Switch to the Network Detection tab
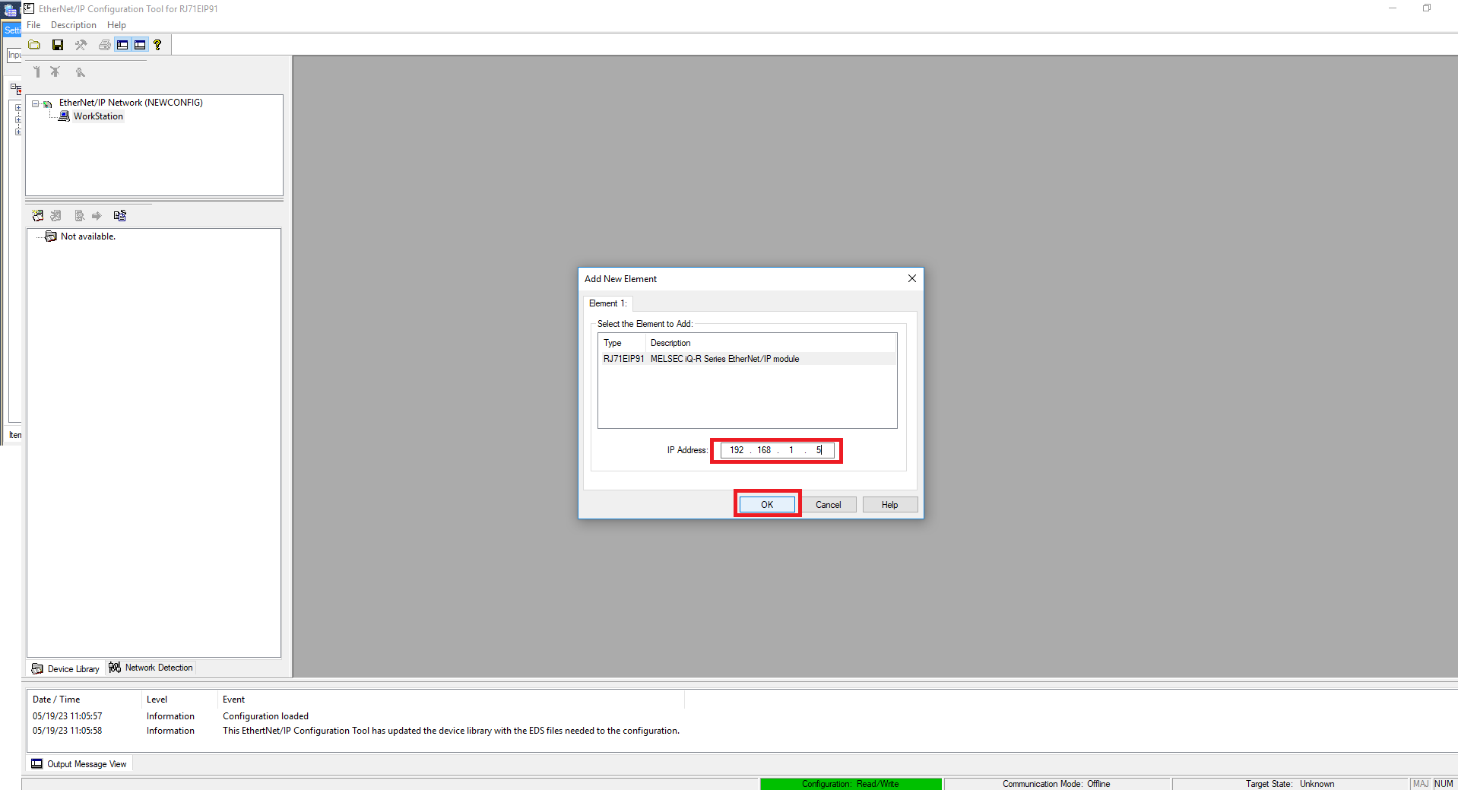 pyautogui.click(x=151, y=668)
